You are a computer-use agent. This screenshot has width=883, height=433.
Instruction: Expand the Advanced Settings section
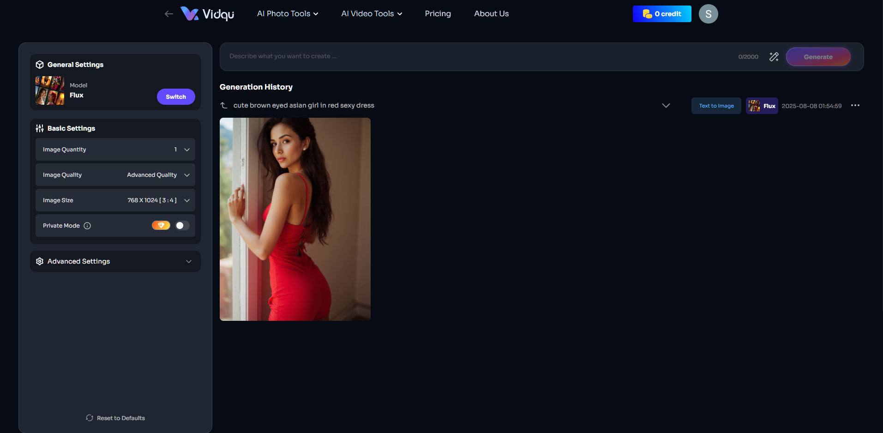[x=115, y=261]
